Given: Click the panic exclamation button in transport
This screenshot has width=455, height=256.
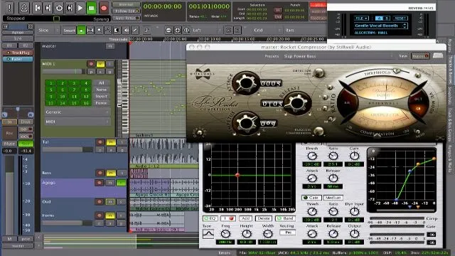Looking at the screenshot, I should [x=9, y=8].
